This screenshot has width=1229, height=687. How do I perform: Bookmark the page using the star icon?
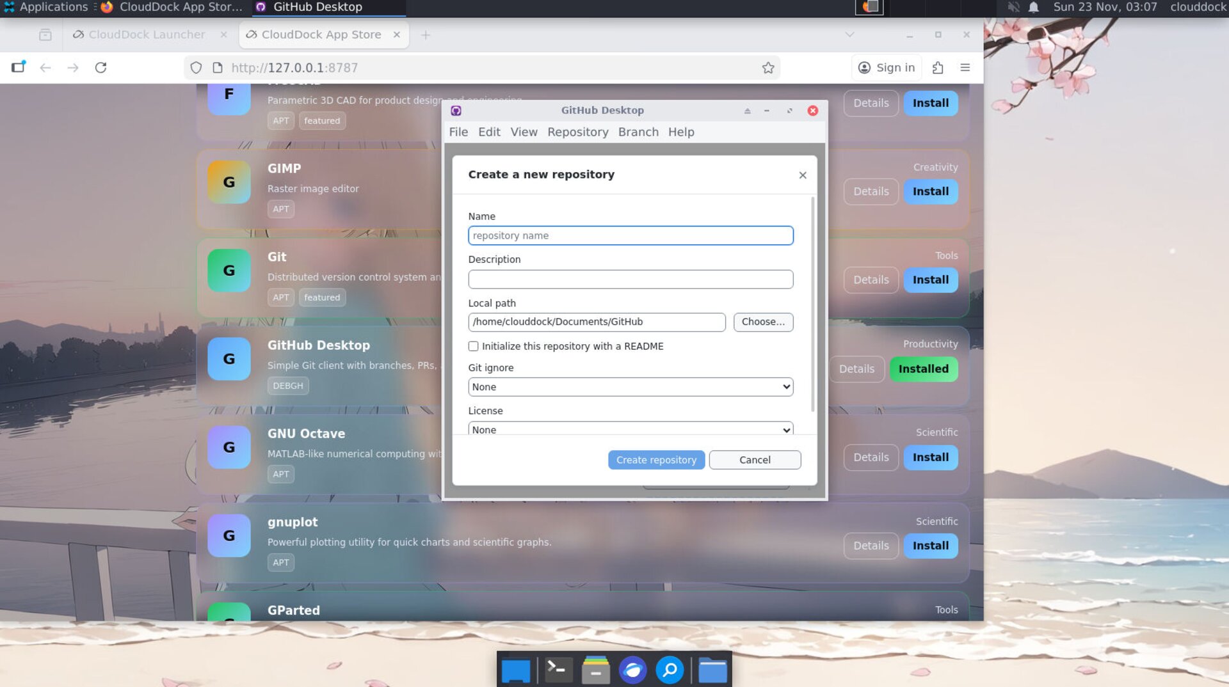[x=767, y=67]
